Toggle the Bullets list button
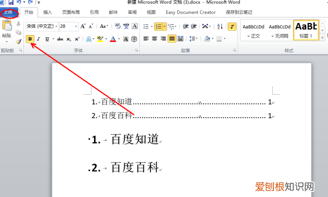328x197 pixels. click(146, 27)
